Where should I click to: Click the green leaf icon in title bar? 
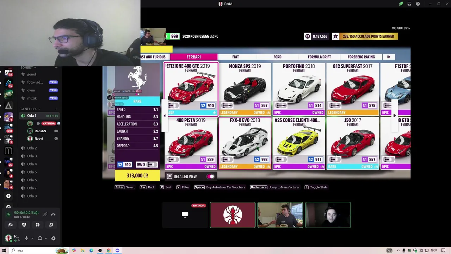pyautogui.click(x=401, y=4)
